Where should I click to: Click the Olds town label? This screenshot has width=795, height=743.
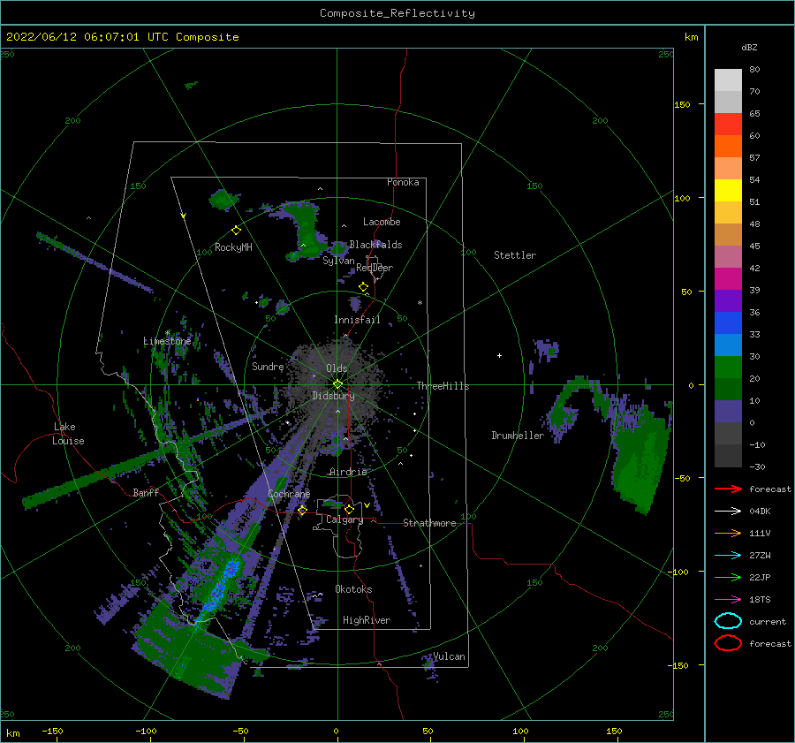(337, 368)
